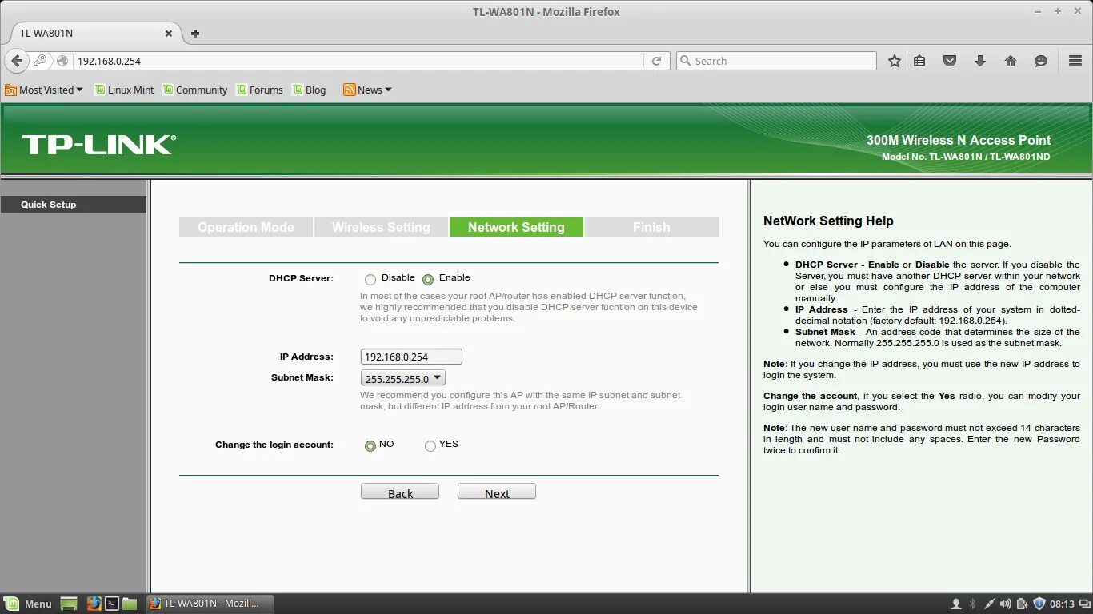Open the Linux Mint bookmark
Screen dimensions: 1093x614
124,90
